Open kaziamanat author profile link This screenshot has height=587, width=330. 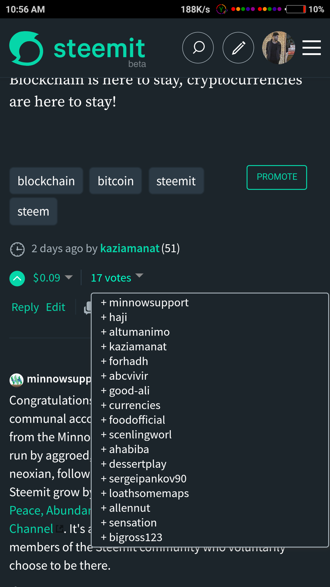[x=130, y=249]
